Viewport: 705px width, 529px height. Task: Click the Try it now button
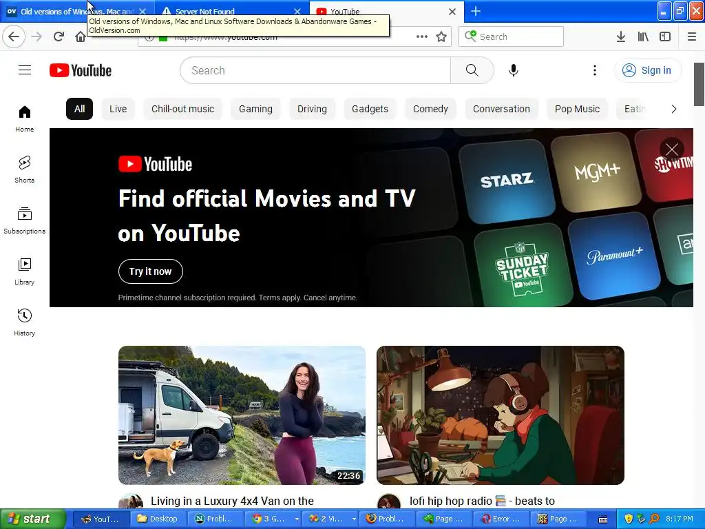point(151,271)
